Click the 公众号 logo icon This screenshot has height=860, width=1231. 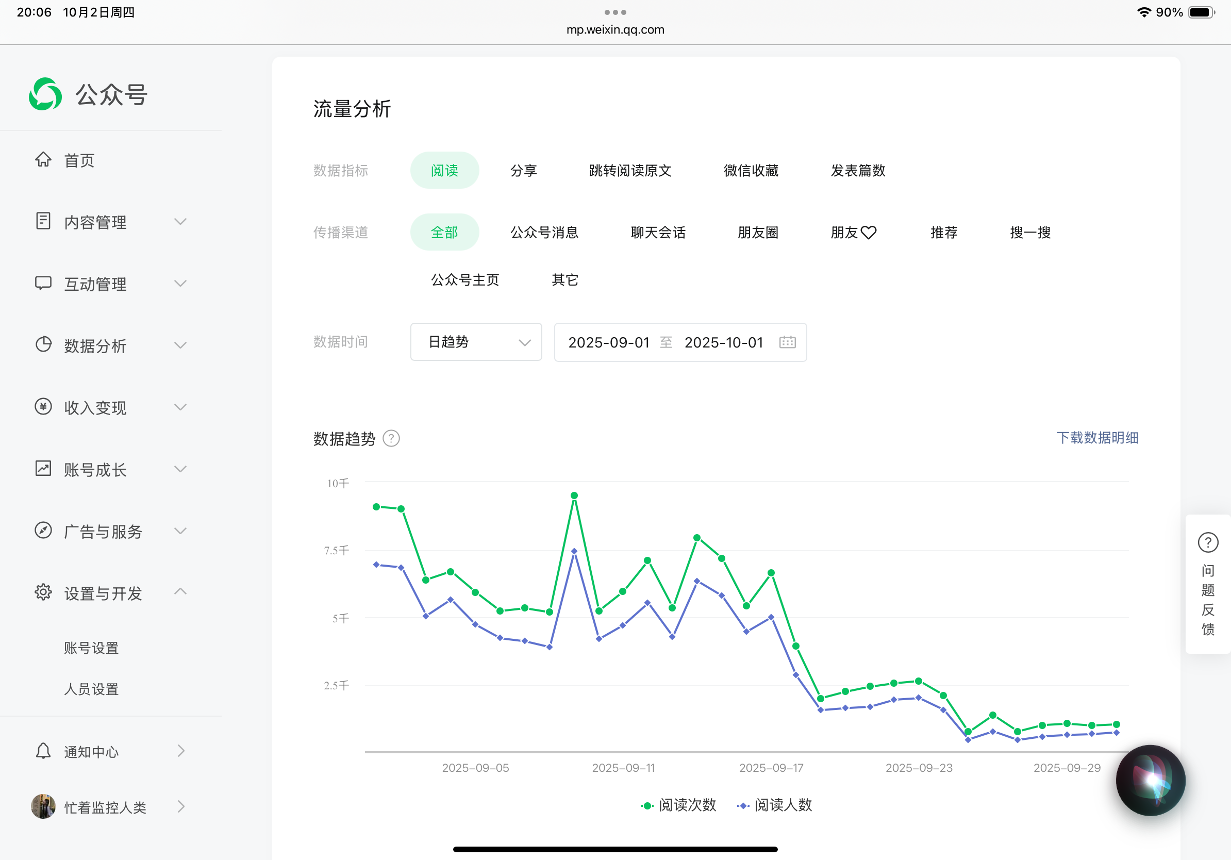(45, 94)
